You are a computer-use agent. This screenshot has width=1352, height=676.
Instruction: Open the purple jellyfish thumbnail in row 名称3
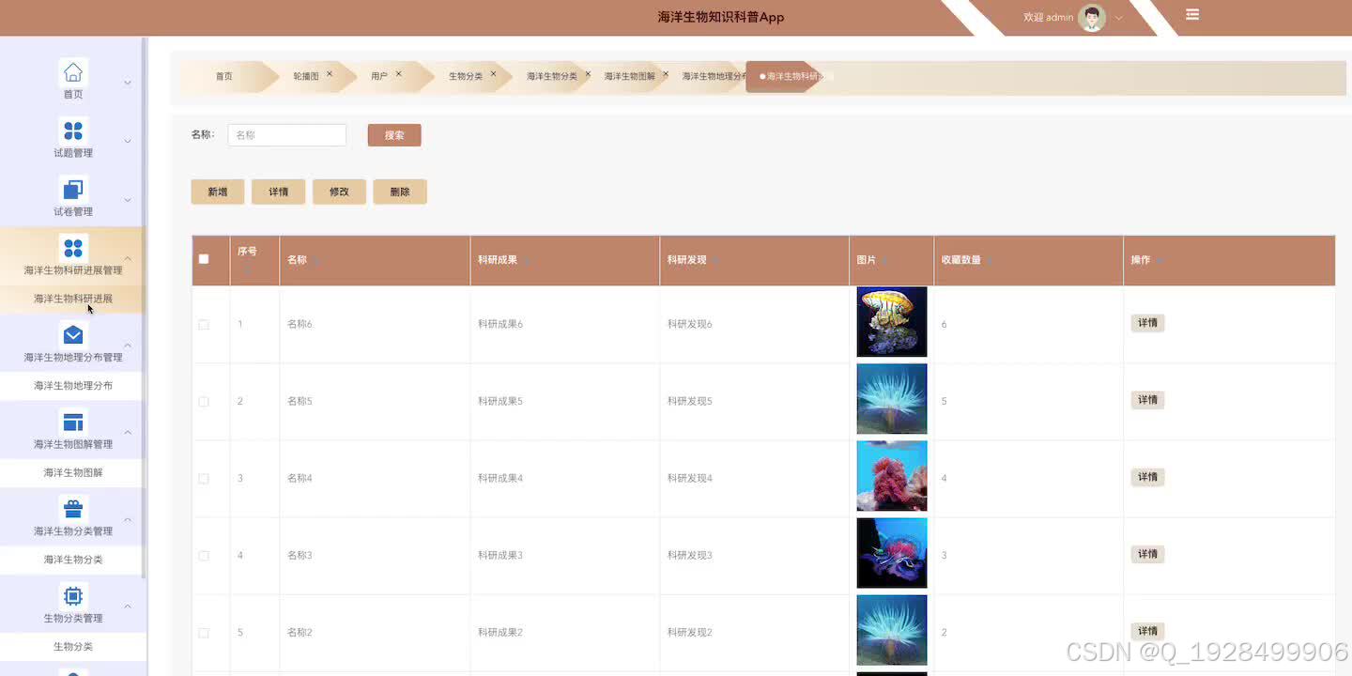pos(892,553)
